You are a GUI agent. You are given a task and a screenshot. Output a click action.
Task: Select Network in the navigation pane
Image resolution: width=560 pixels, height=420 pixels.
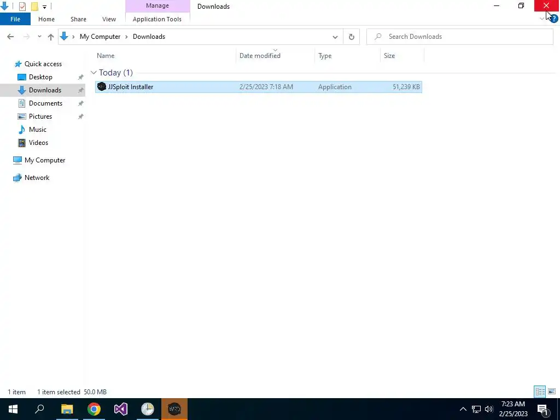tap(37, 178)
